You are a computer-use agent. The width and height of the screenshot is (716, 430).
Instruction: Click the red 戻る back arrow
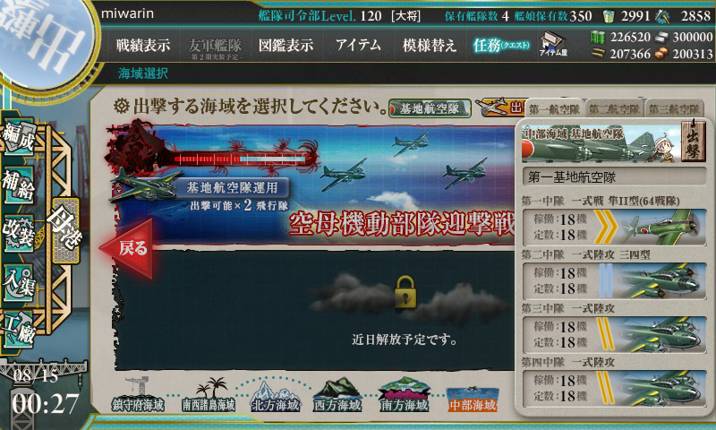point(127,248)
